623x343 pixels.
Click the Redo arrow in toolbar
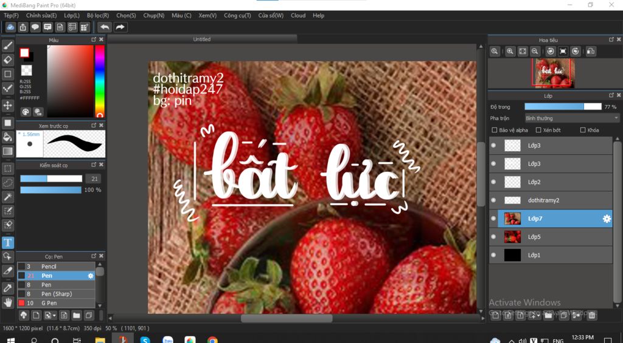tap(120, 27)
